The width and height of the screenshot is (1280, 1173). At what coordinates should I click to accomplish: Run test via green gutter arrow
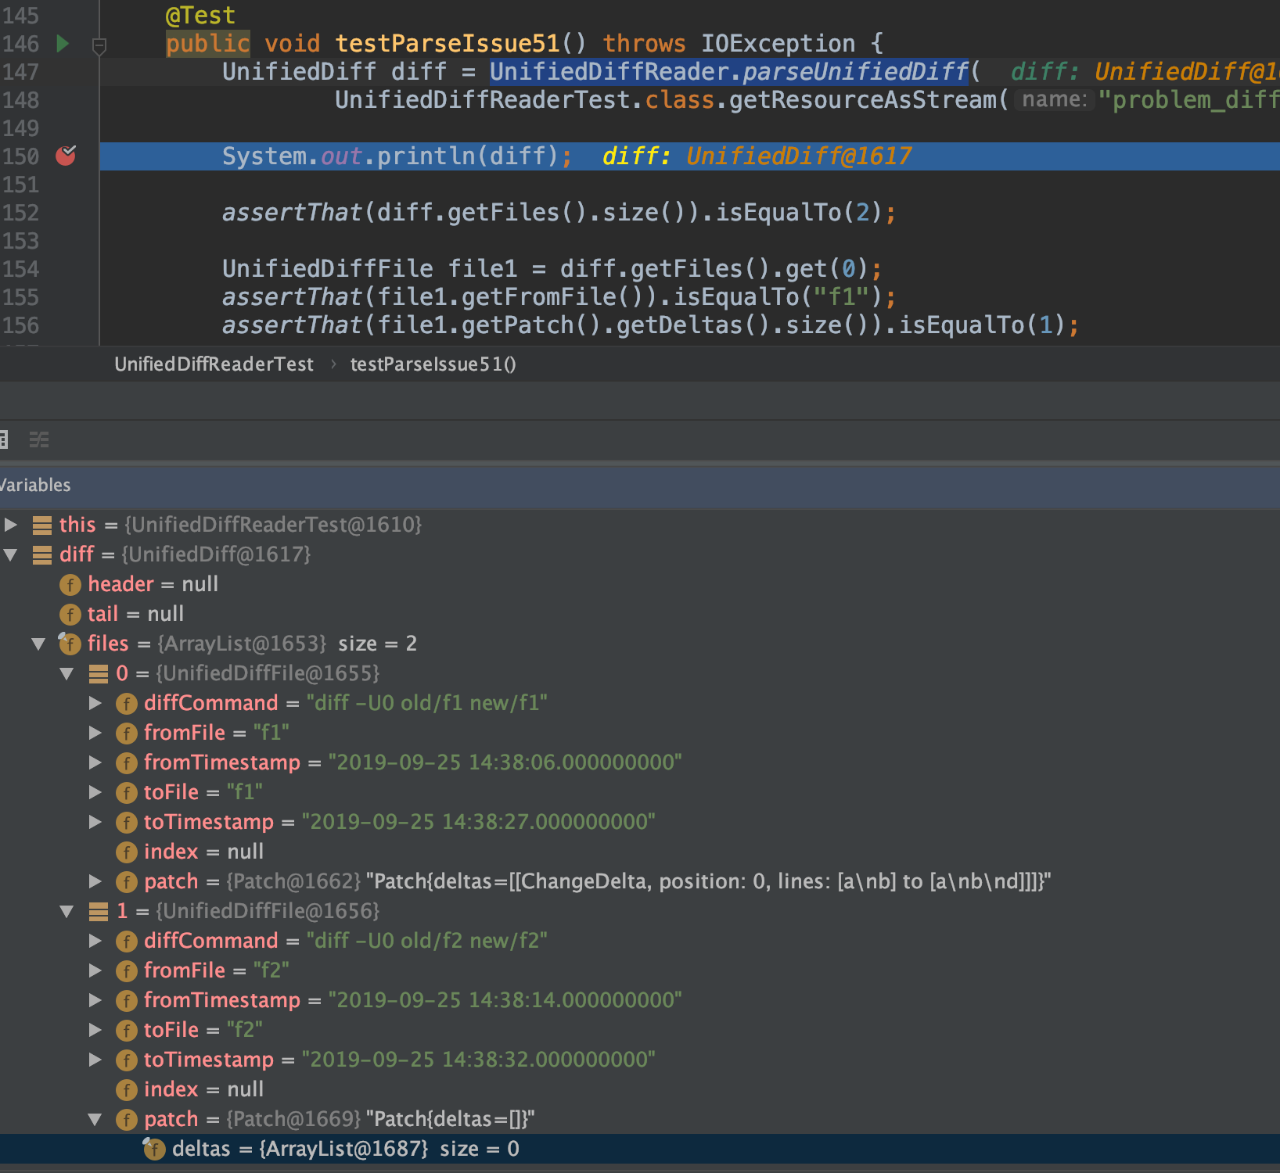(x=63, y=44)
